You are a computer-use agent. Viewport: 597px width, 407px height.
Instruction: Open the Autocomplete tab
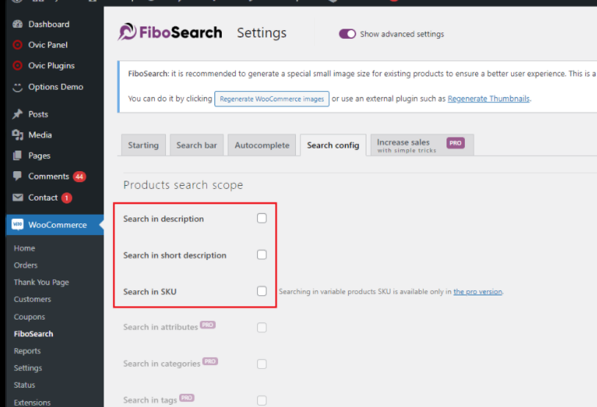(x=262, y=145)
